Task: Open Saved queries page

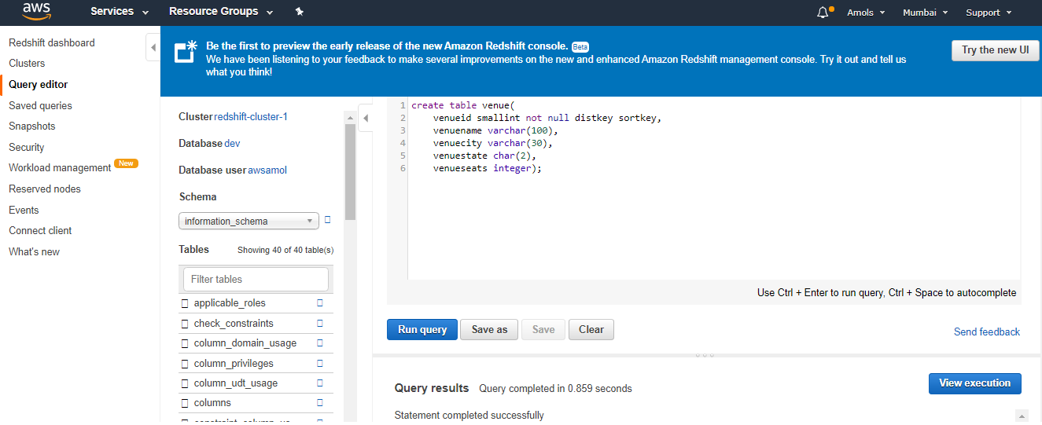Action: [40, 105]
